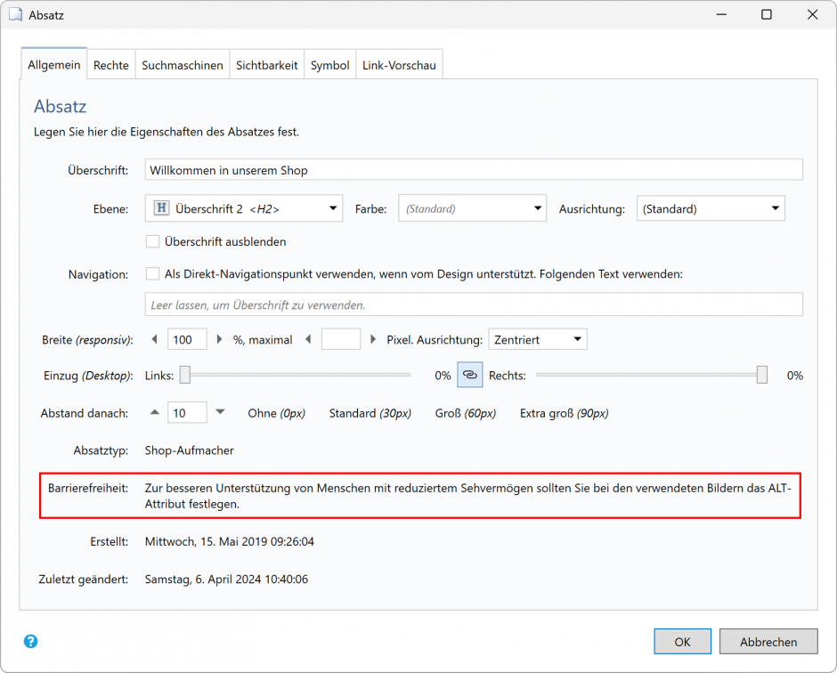Toggle the indent link chain icon
This screenshot has height=673, width=837.
point(469,375)
